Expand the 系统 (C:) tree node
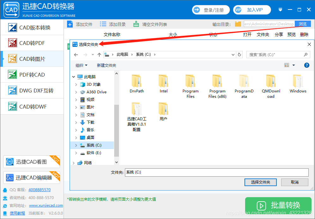Image resolution: width=315 pixels, height=219 pixels. click(x=76, y=145)
